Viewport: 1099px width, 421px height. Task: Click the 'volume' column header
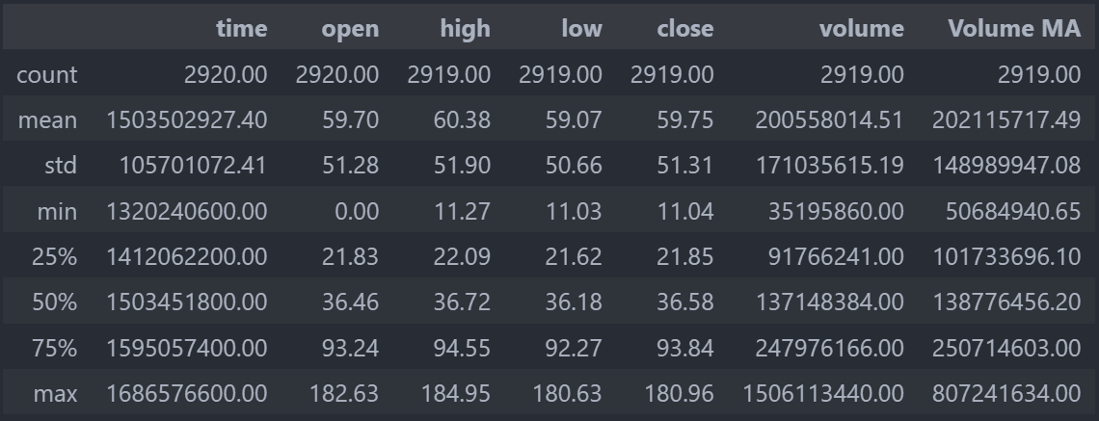[x=862, y=28]
